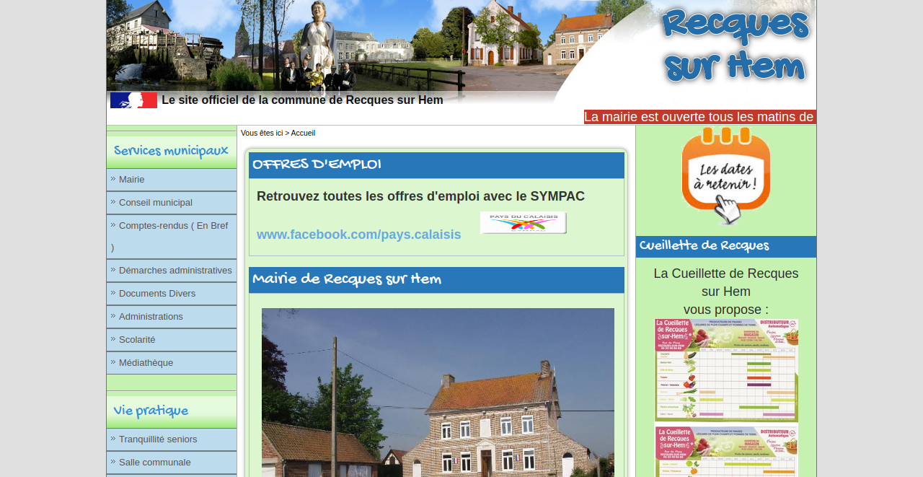The image size is (923, 477).
Task: Click the arrow icon beside 'Mairie'
Action: pos(114,179)
